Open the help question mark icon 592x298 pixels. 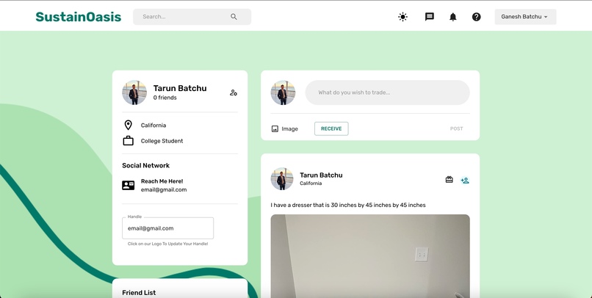(477, 17)
